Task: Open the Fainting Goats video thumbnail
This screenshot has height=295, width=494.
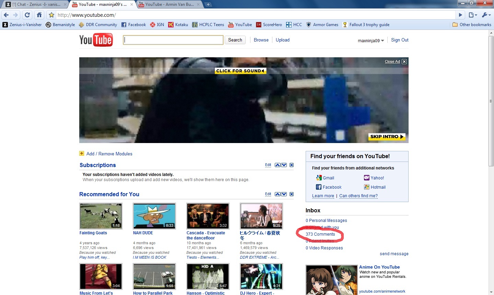Action: click(101, 216)
